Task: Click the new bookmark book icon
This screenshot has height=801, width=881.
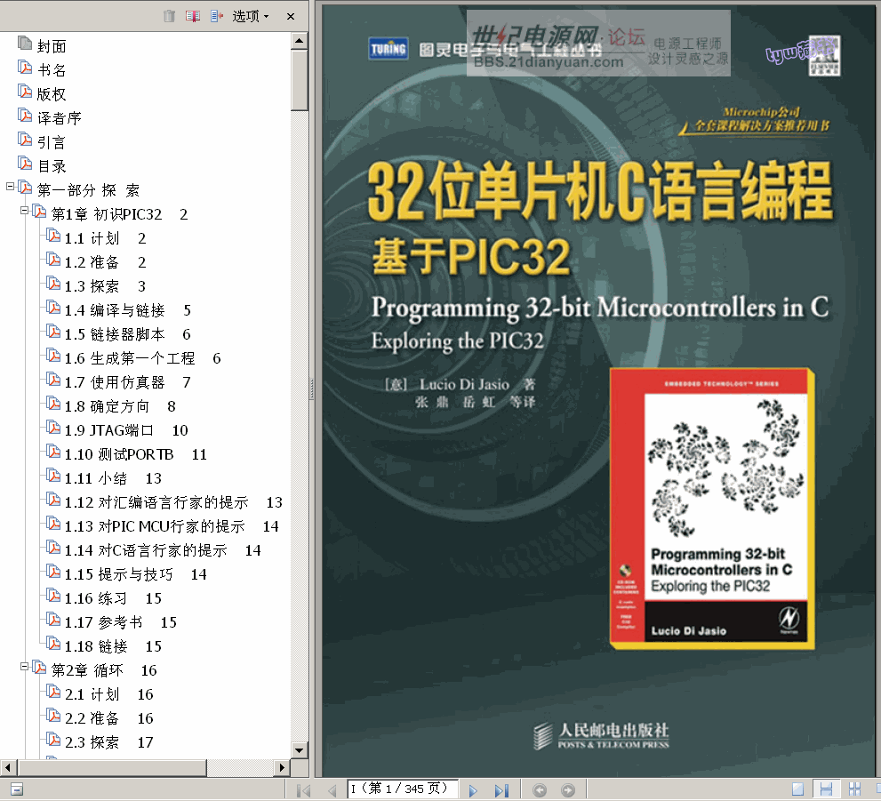Action: (x=193, y=16)
